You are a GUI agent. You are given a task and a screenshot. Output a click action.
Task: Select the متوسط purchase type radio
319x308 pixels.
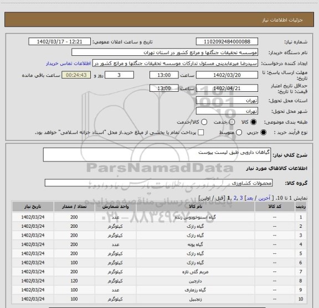[239, 133]
